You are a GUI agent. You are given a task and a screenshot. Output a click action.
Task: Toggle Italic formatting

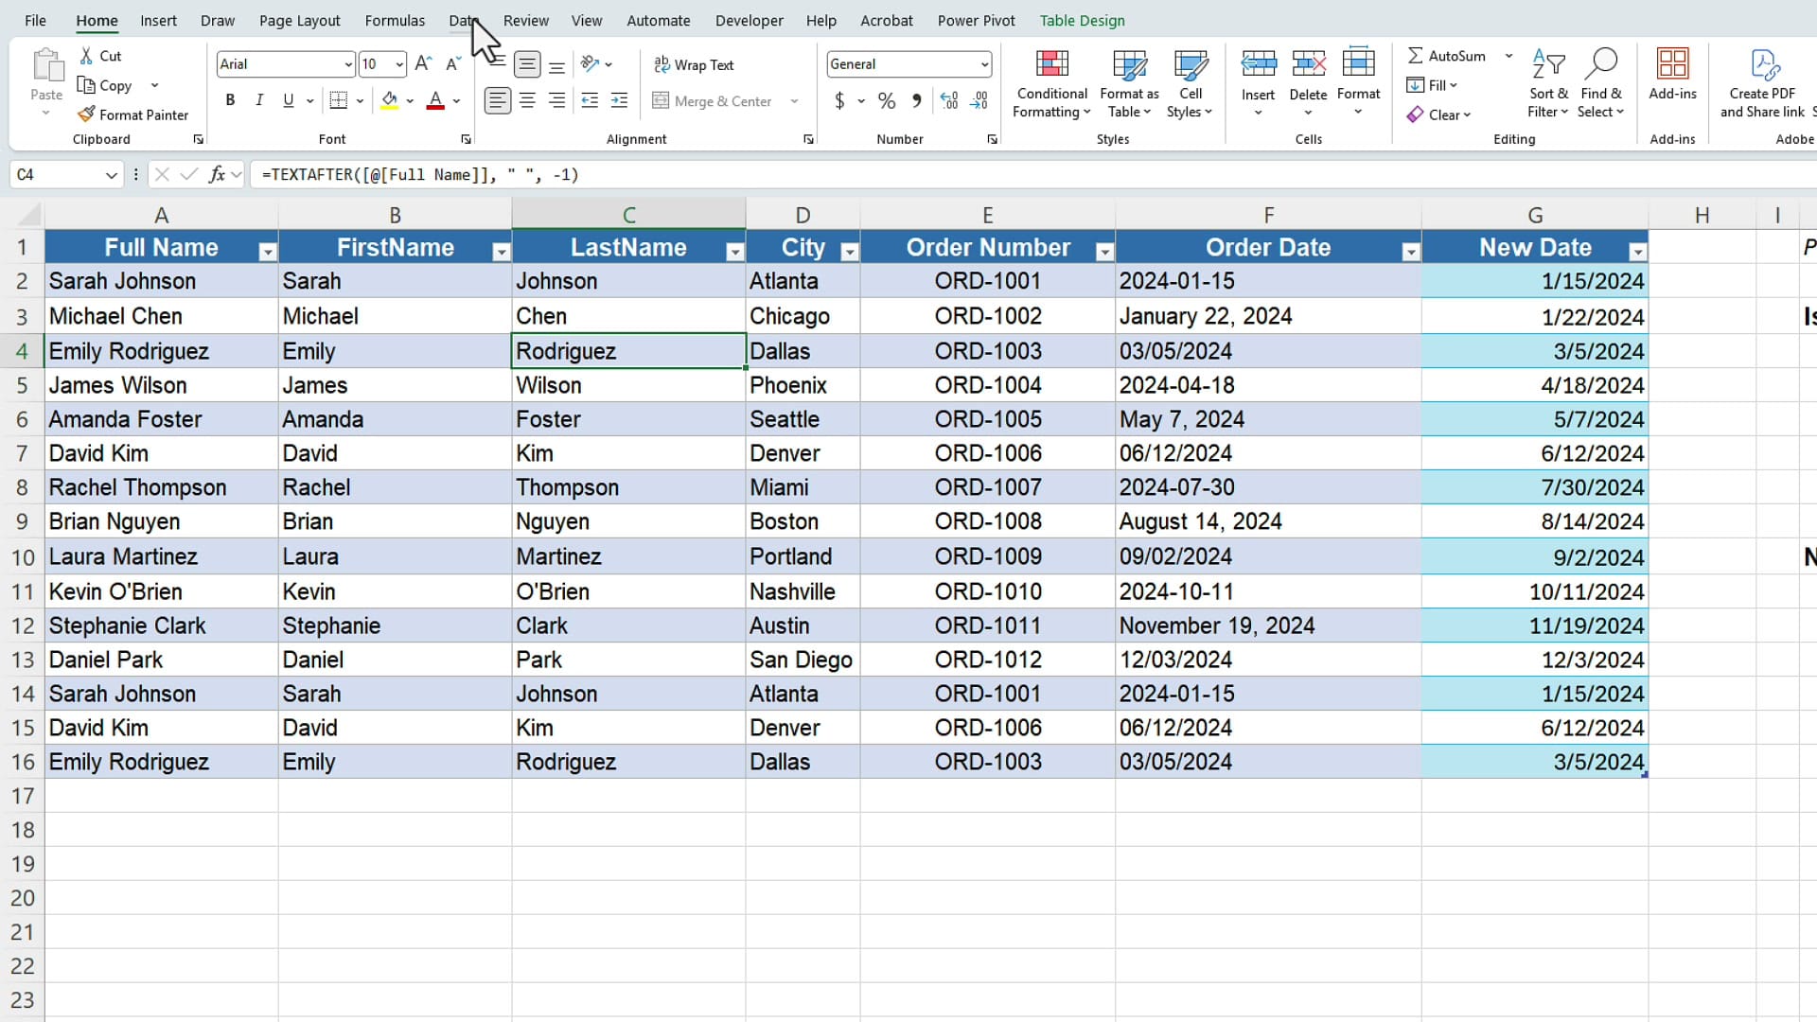[x=258, y=100]
